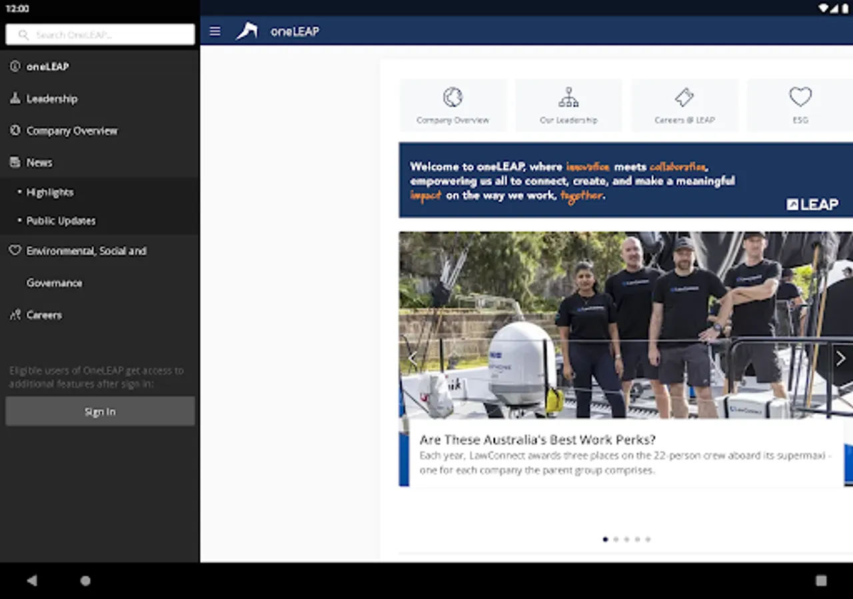This screenshot has height=599, width=853.
Task: Click Leadership sidebar icon
Action: (x=15, y=99)
